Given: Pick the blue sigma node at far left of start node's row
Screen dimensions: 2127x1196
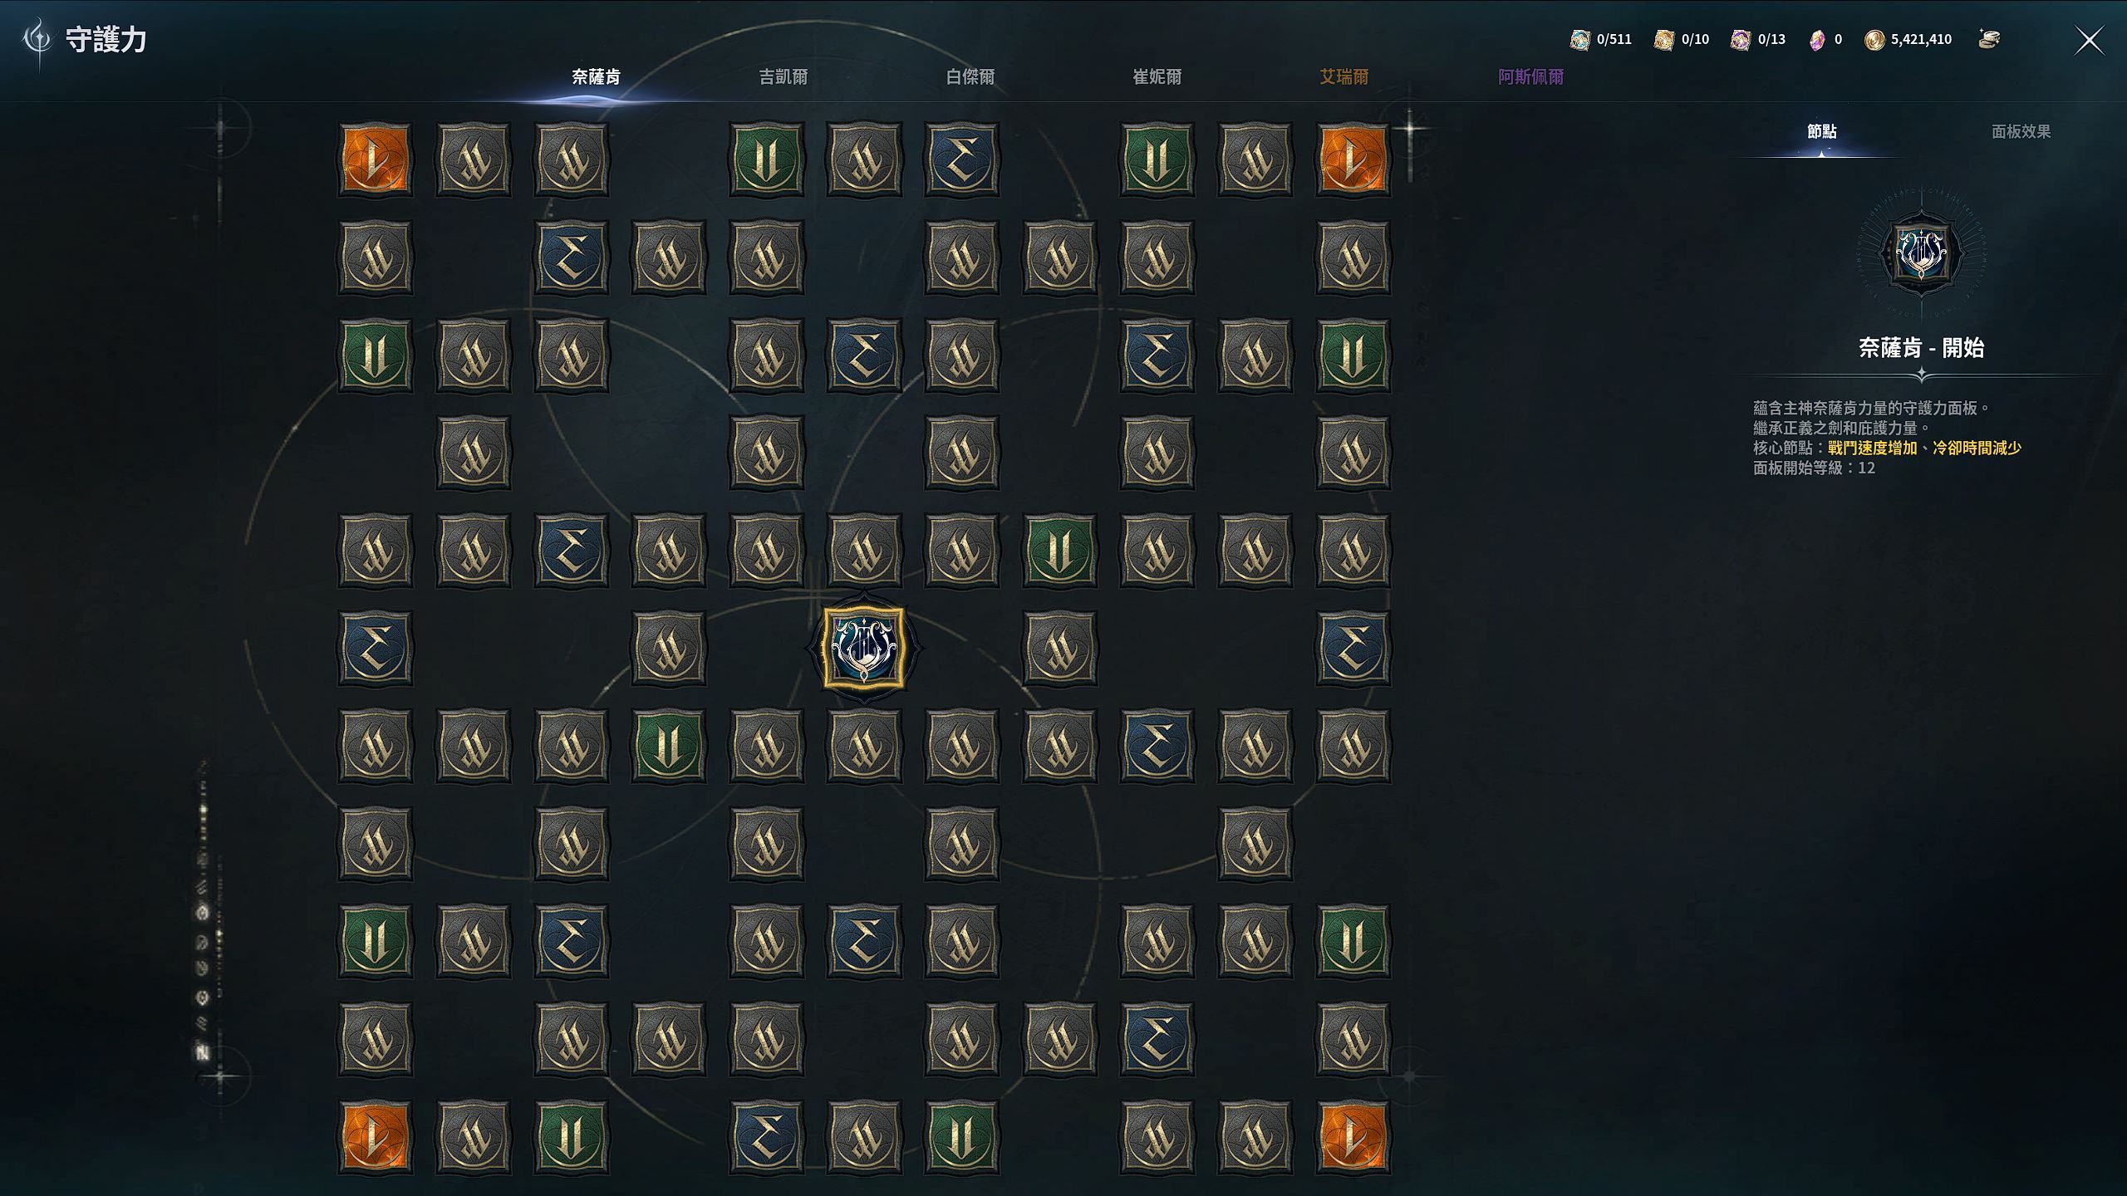Looking at the screenshot, I should [x=375, y=648].
